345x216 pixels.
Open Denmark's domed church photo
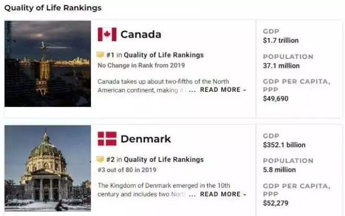(x=48, y=168)
